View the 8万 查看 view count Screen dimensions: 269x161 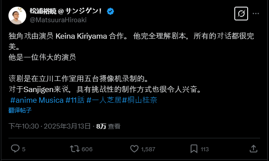108,126
